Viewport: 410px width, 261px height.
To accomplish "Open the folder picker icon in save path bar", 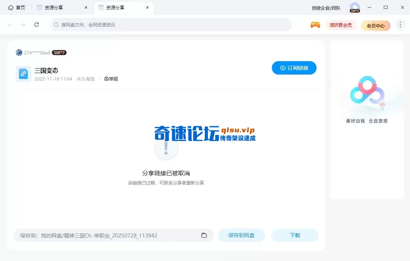I will tap(204, 235).
